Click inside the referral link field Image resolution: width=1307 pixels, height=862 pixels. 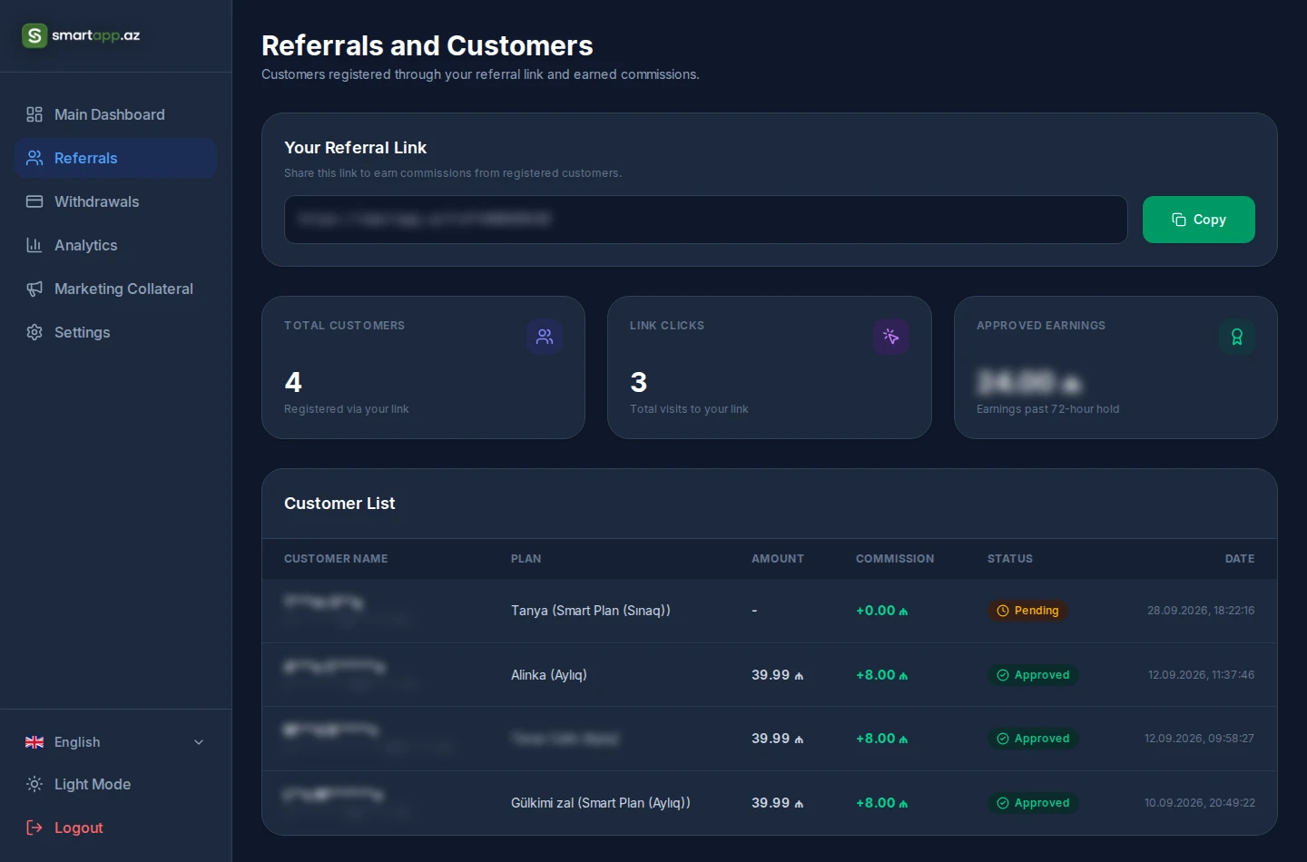(x=706, y=220)
